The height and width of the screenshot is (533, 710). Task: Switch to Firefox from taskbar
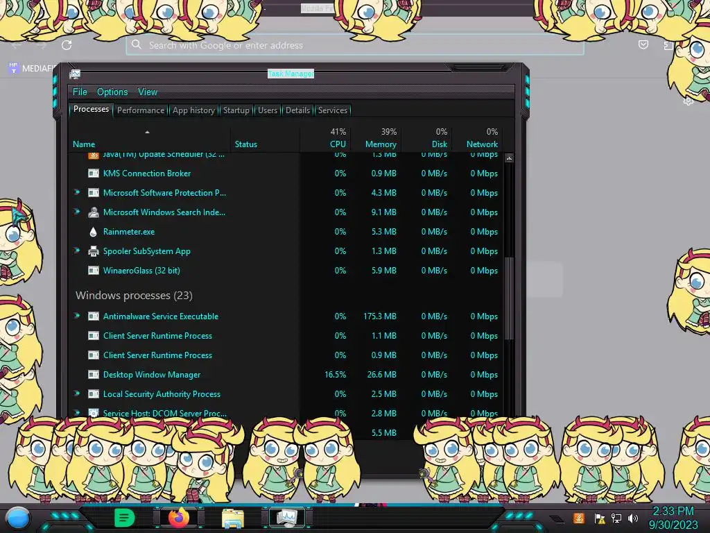[178, 518]
